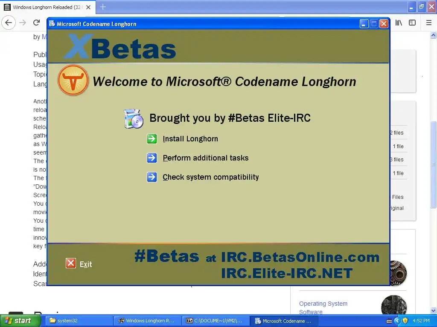Click the taskbar clock 4:52 PM
Screen dimensions: 437x327
click(x=421, y=321)
